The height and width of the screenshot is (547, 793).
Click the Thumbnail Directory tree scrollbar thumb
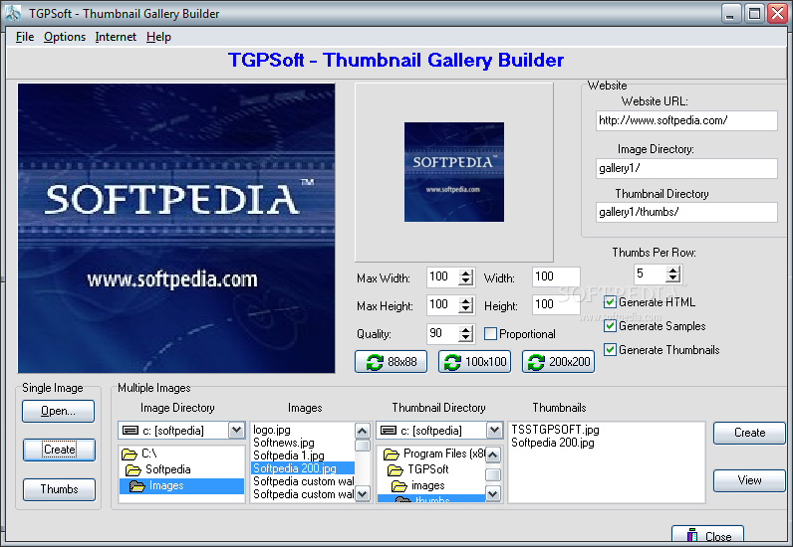(492, 474)
